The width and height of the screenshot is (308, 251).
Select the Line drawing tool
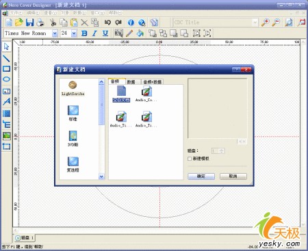coord(6,58)
